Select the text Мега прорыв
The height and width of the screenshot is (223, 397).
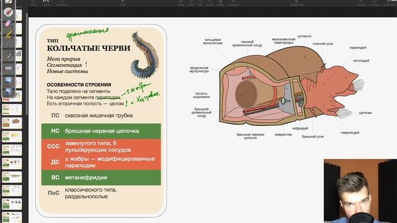coord(63,59)
